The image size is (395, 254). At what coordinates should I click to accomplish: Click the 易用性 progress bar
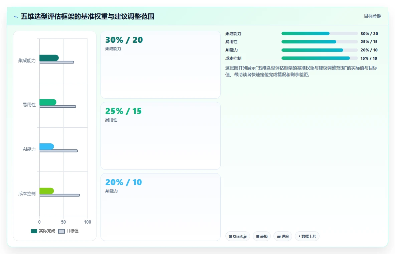click(320, 42)
